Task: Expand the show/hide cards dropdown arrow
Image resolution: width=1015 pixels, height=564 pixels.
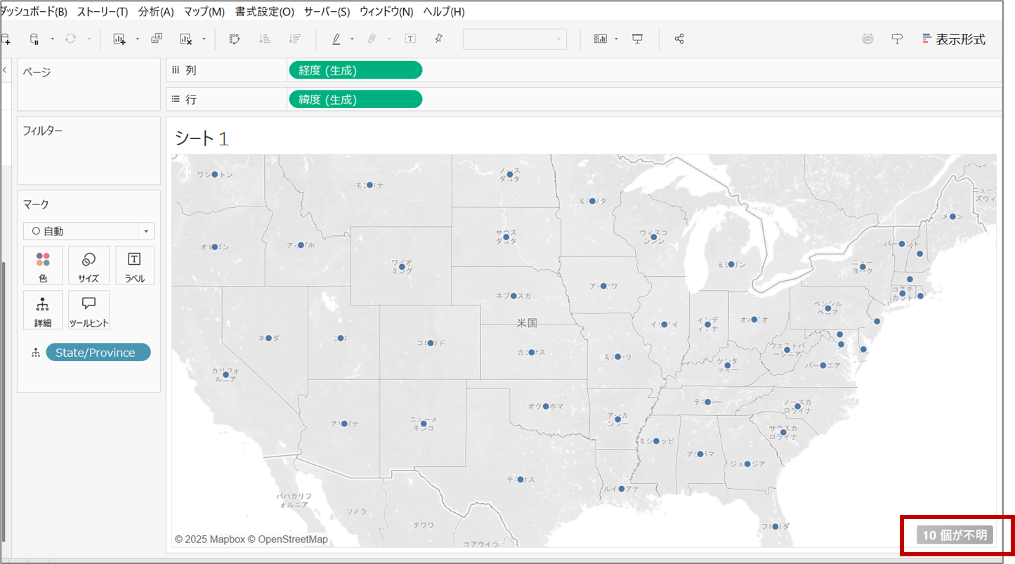Action: (x=616, y=39)
